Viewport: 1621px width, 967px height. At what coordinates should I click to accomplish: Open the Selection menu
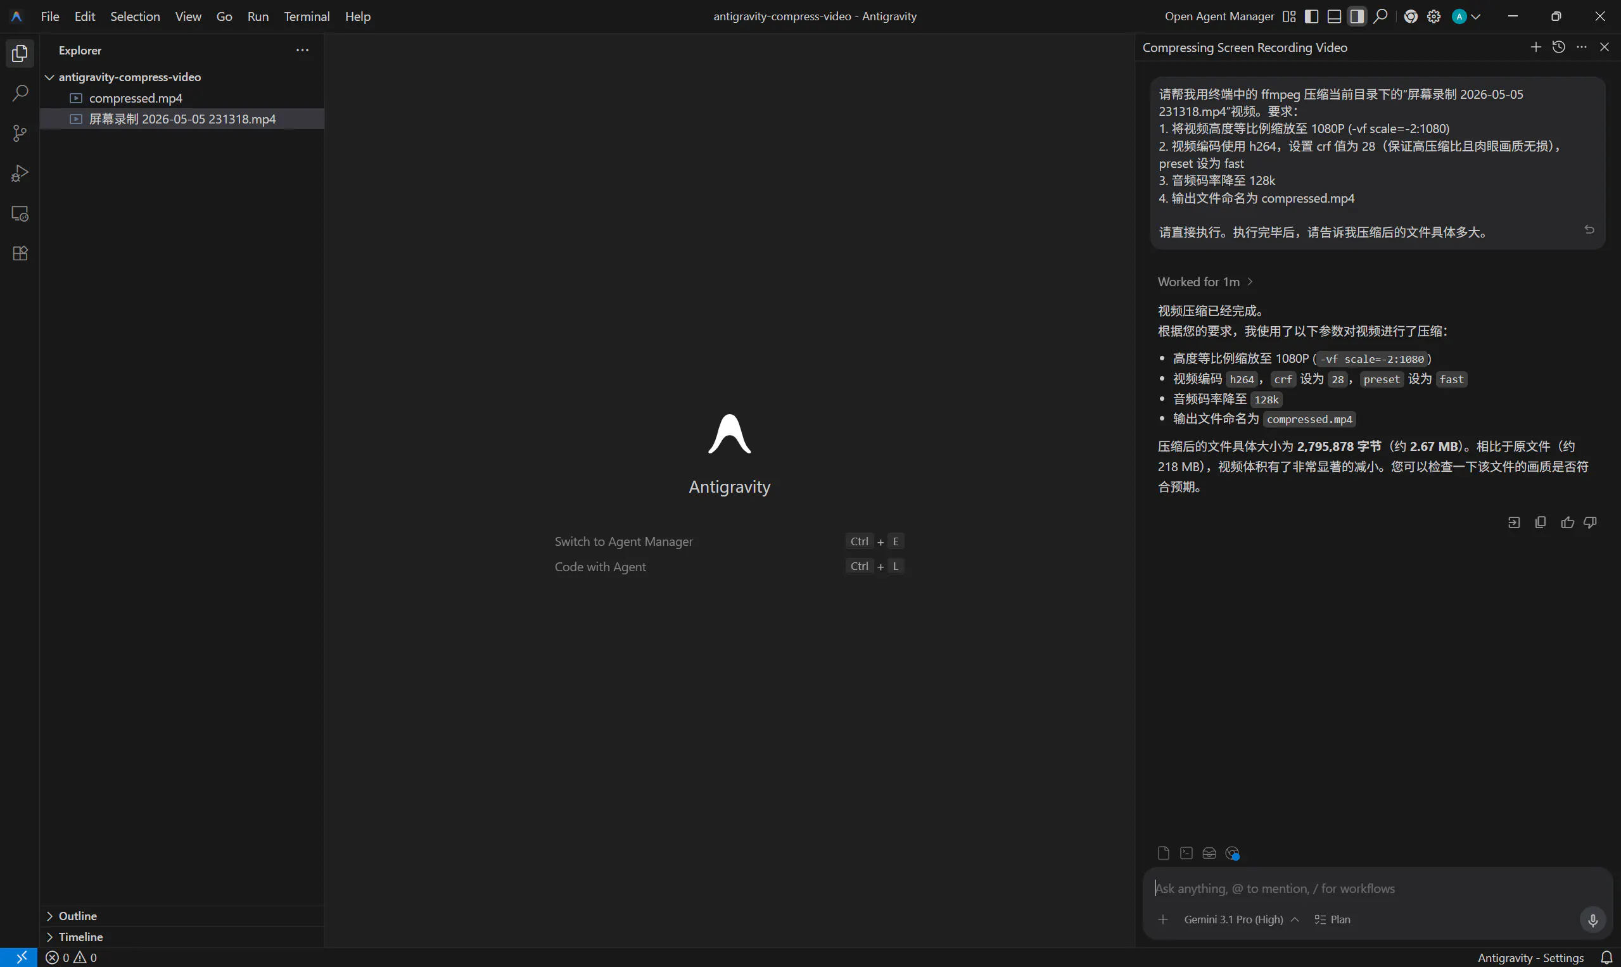coord(135,16)
